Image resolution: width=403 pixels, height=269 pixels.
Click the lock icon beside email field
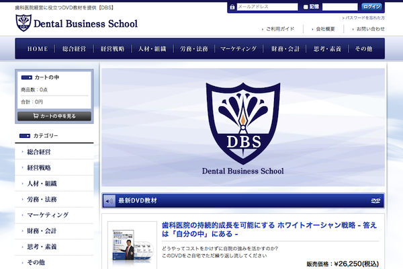232,7
